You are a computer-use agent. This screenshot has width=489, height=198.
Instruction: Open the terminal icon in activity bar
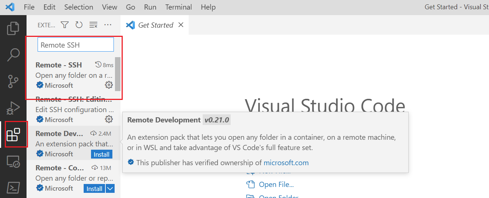[13, 188]
